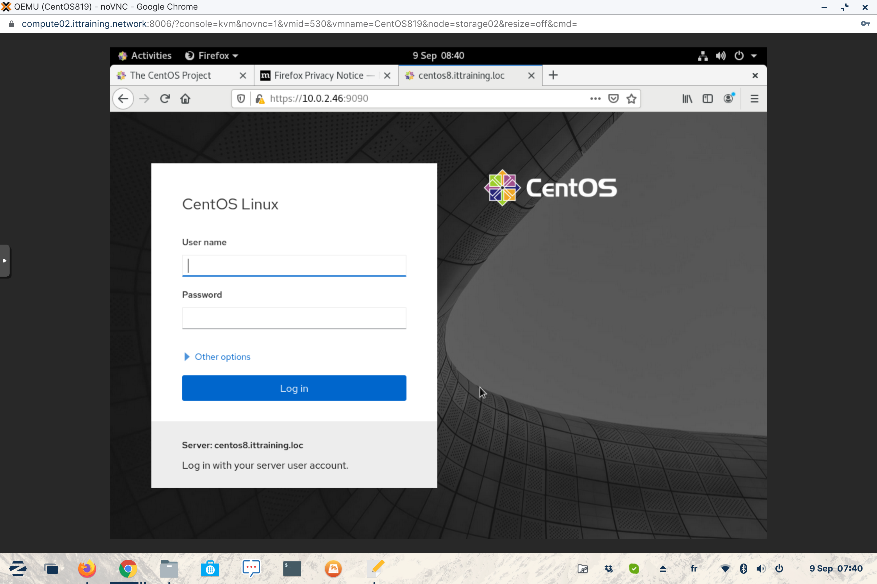Close the Firefox Privacy Notice tab
Viewport: 877px width, 584px height.
point(387,76)
